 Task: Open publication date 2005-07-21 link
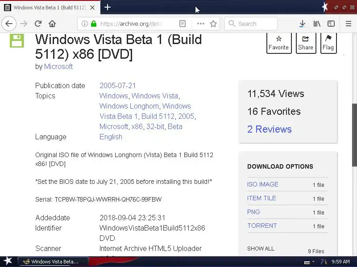[117, 85]
